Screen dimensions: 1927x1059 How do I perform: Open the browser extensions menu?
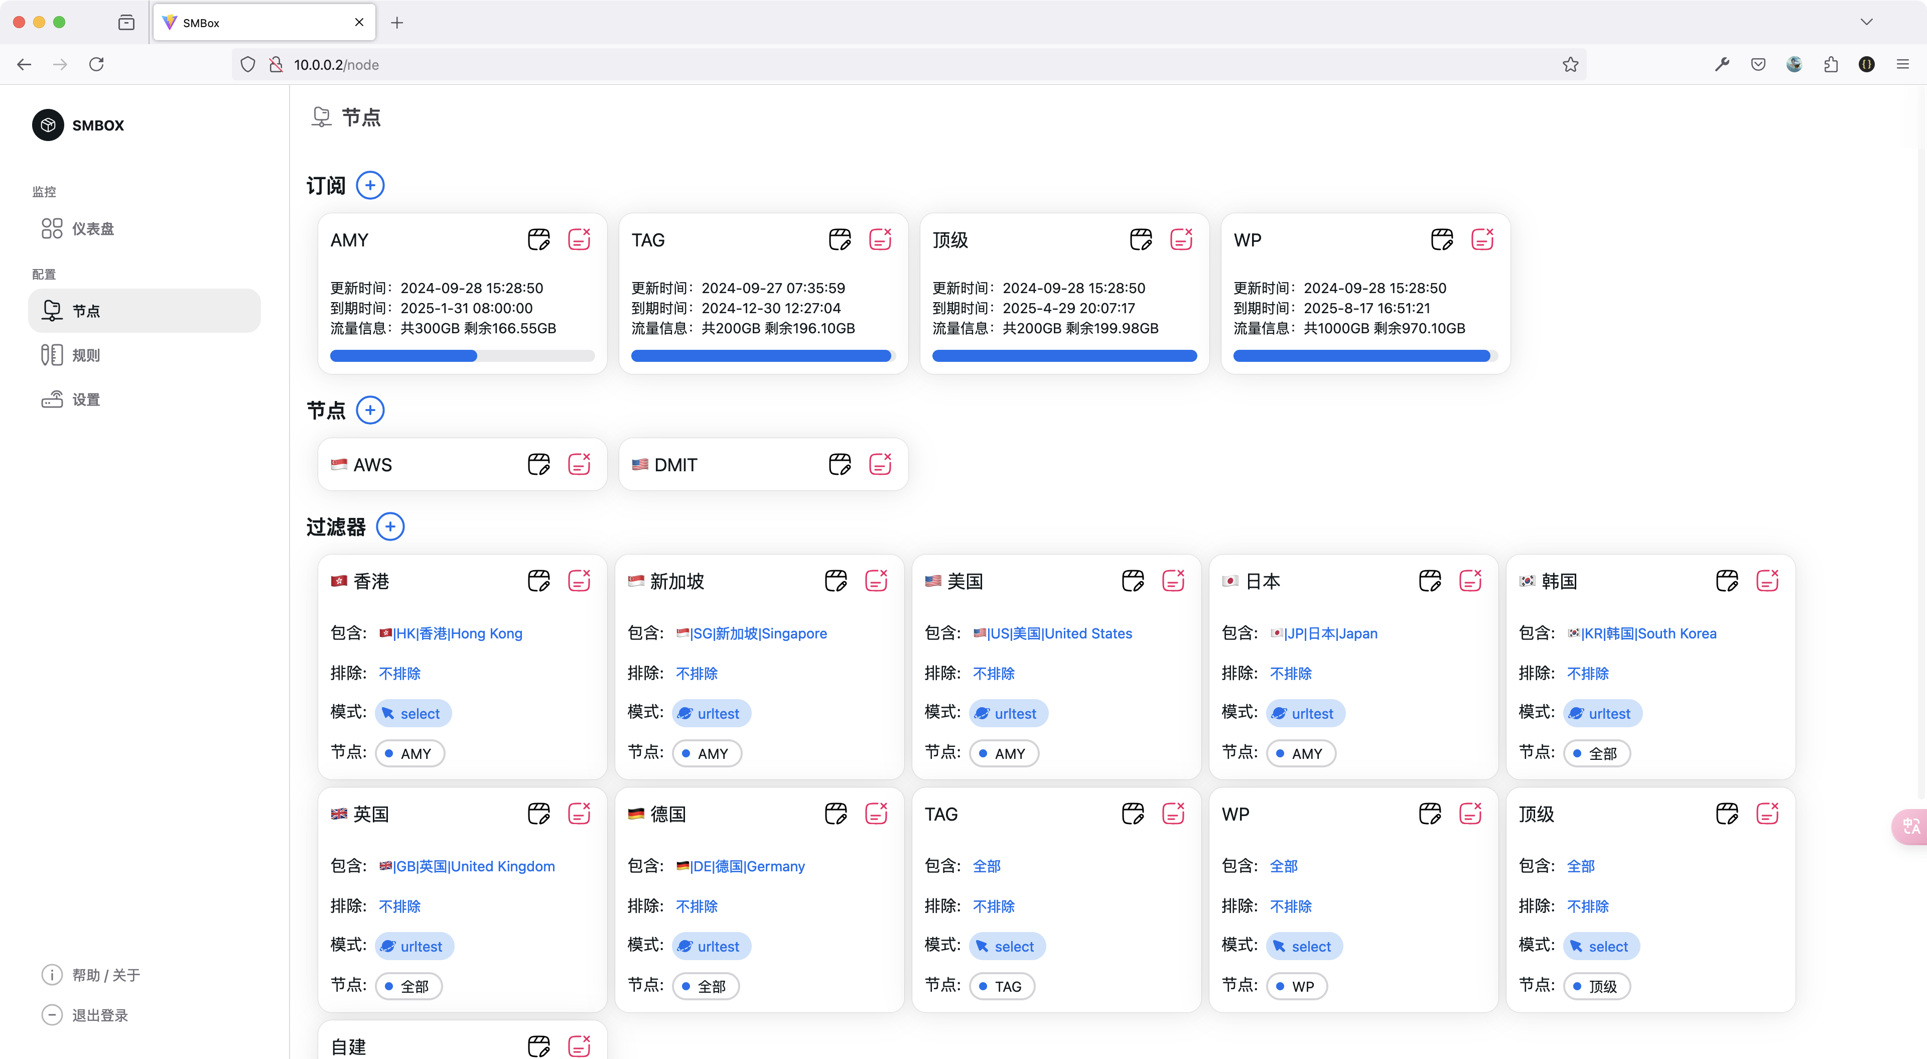click(x=1831, y=64)
